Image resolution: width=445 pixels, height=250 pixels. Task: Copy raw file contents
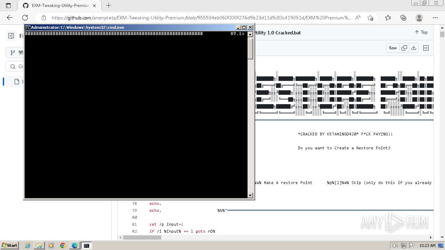coord(404,48)
